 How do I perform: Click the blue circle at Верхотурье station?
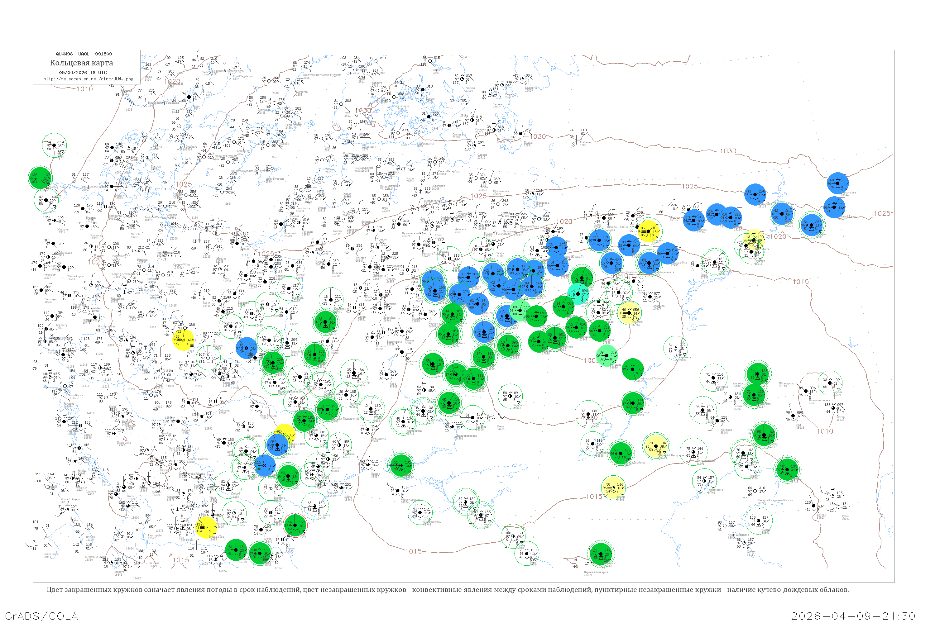pos(838,183)
